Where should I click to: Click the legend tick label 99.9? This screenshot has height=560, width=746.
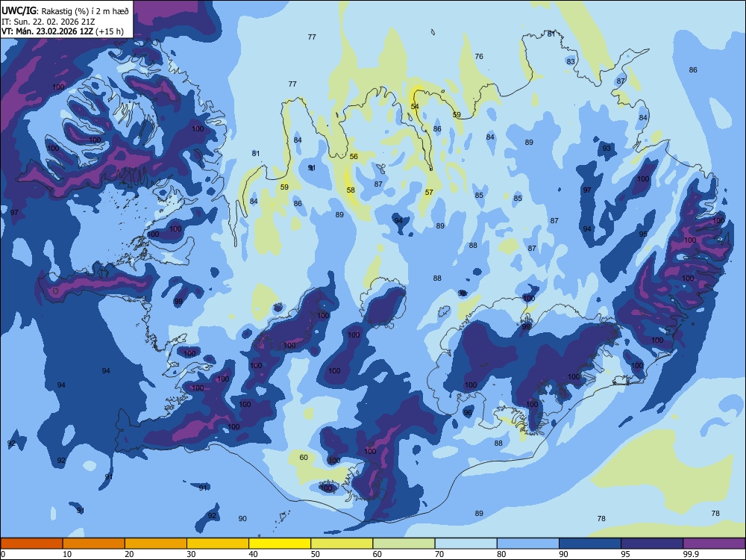click(691, 554)
